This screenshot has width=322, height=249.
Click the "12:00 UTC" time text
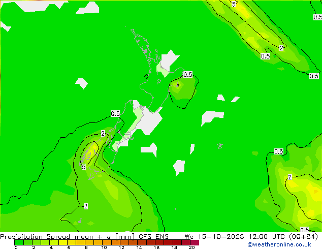tap(267, 236)
